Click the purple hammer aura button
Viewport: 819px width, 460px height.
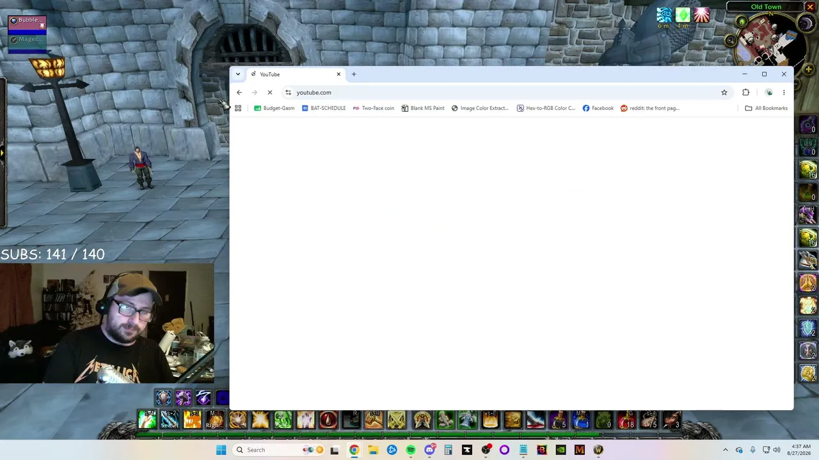pyautogui.click(x=184, y=399)
